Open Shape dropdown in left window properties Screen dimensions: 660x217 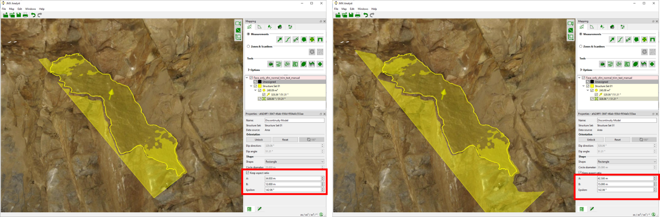click(295, 161)
